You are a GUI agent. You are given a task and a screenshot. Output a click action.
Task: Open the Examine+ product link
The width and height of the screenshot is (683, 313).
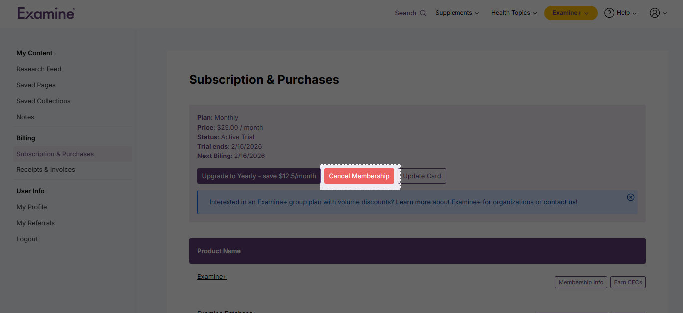click(212, 277)
